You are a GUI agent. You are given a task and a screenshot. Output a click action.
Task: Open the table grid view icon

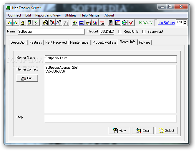(x=82, y=23)
